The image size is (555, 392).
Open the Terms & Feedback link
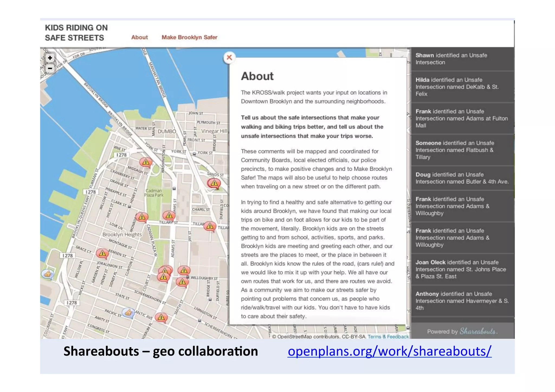[388, 336]
